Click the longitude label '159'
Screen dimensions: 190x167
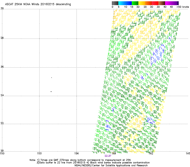pos(114,153)
